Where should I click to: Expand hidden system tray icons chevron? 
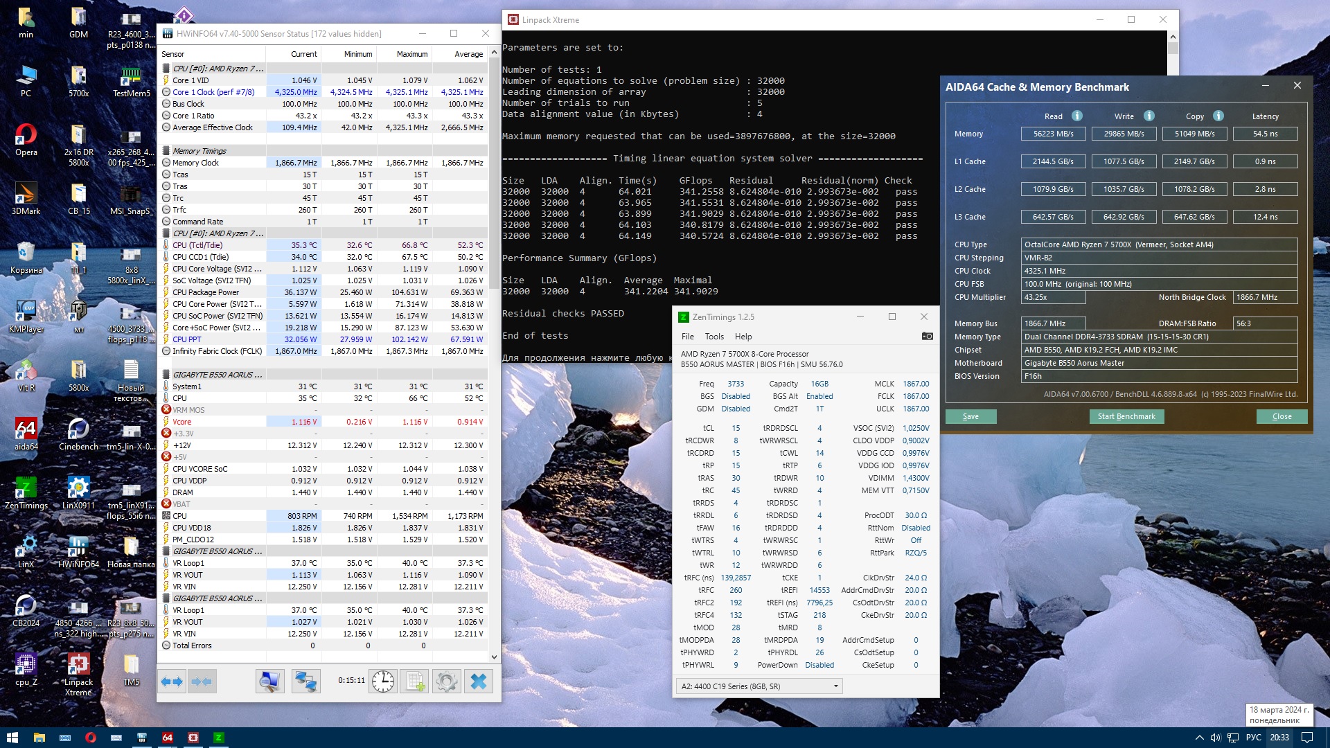coord(1199,738)
